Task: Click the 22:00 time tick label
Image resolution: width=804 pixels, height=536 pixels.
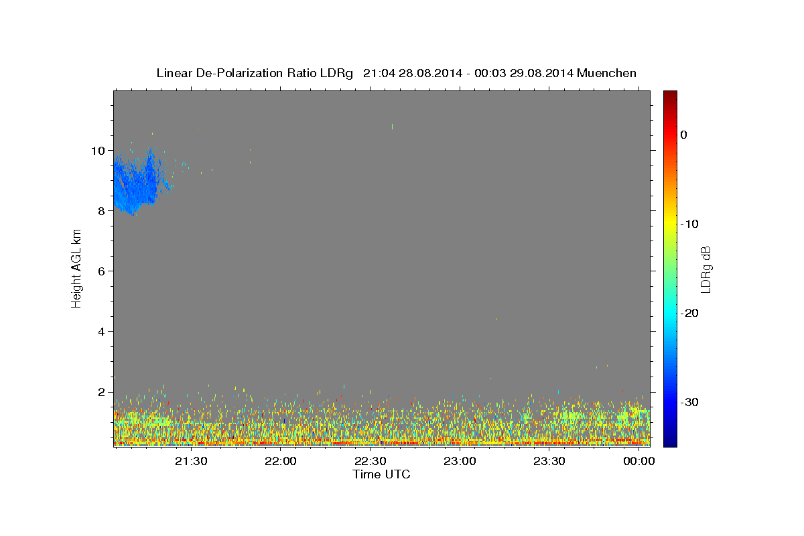Action: click(280, 461)
